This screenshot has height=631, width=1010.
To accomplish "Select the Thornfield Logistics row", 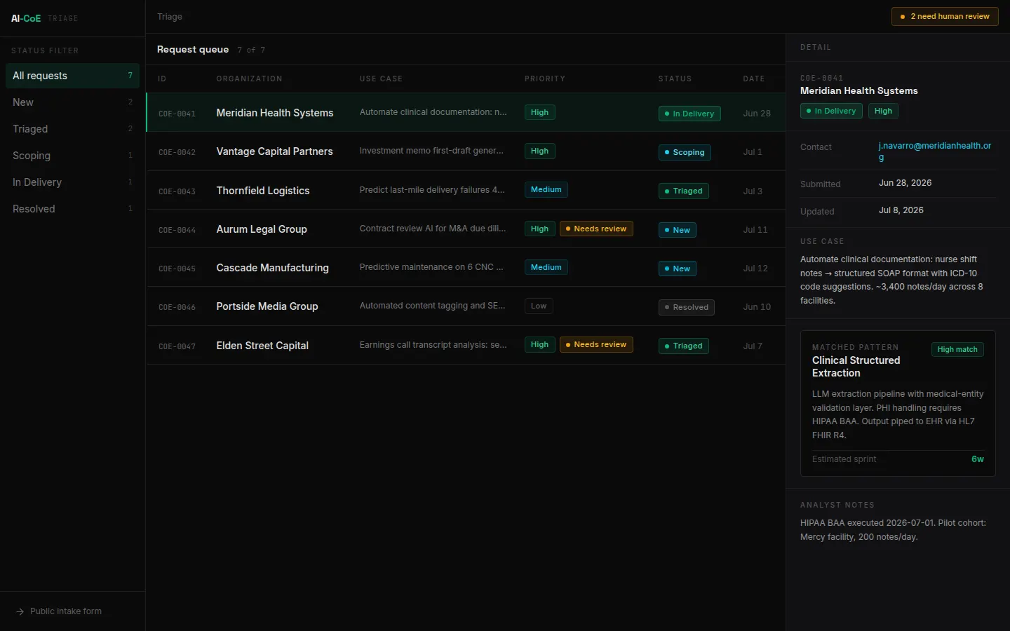I will click(x=466, y=191).
